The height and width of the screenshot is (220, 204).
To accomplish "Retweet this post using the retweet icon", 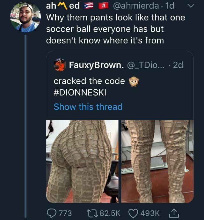I will [x=92, y=213].
